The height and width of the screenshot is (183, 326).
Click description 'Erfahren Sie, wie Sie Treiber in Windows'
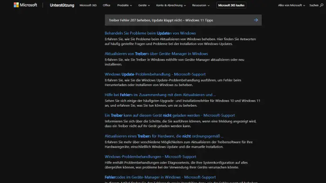tap(174, 62)
